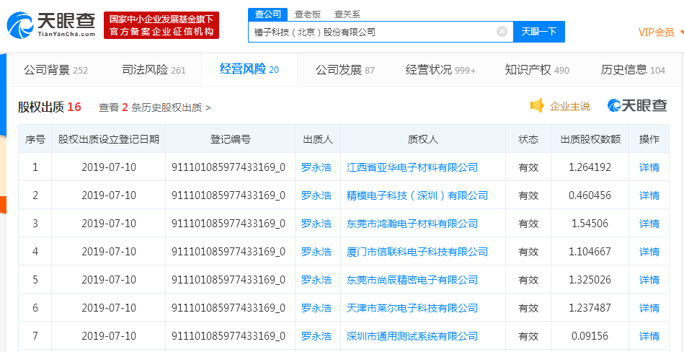Click the pledged amount 0.09156
Viewport: 684px width, 352px height.
point(590,336)
